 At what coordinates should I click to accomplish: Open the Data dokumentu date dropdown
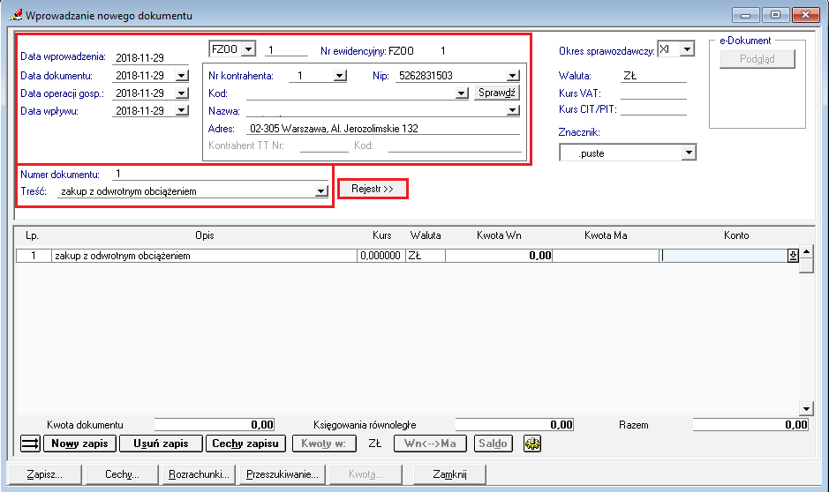pos(181,76)
